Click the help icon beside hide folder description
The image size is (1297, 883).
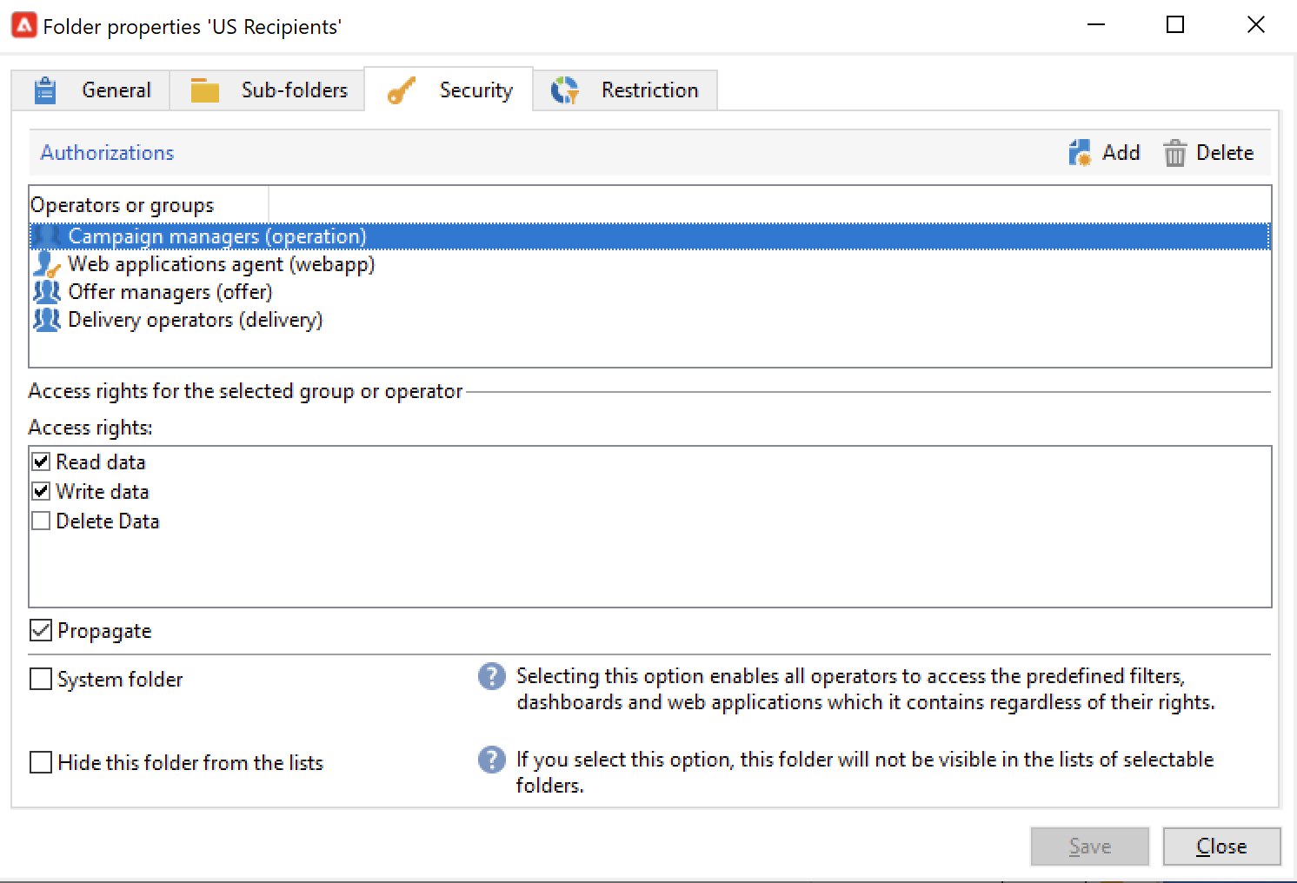[x=491, y=760]
